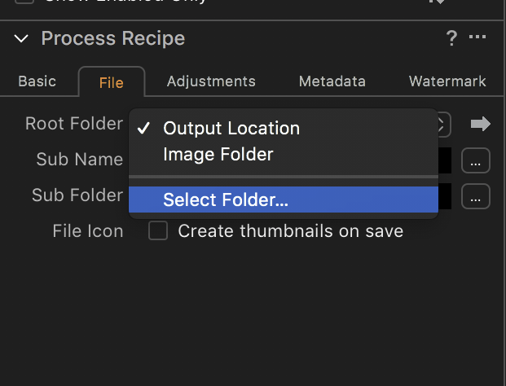Image resolution: width=506 pixels, height=386 pixels.
Task: Open Process Recipe help question mark
Action: [x=451, y=38]
